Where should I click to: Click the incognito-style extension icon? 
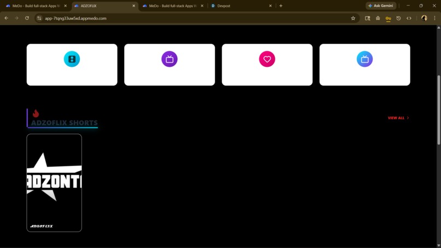pyautogui.click(x=378, y=18)
